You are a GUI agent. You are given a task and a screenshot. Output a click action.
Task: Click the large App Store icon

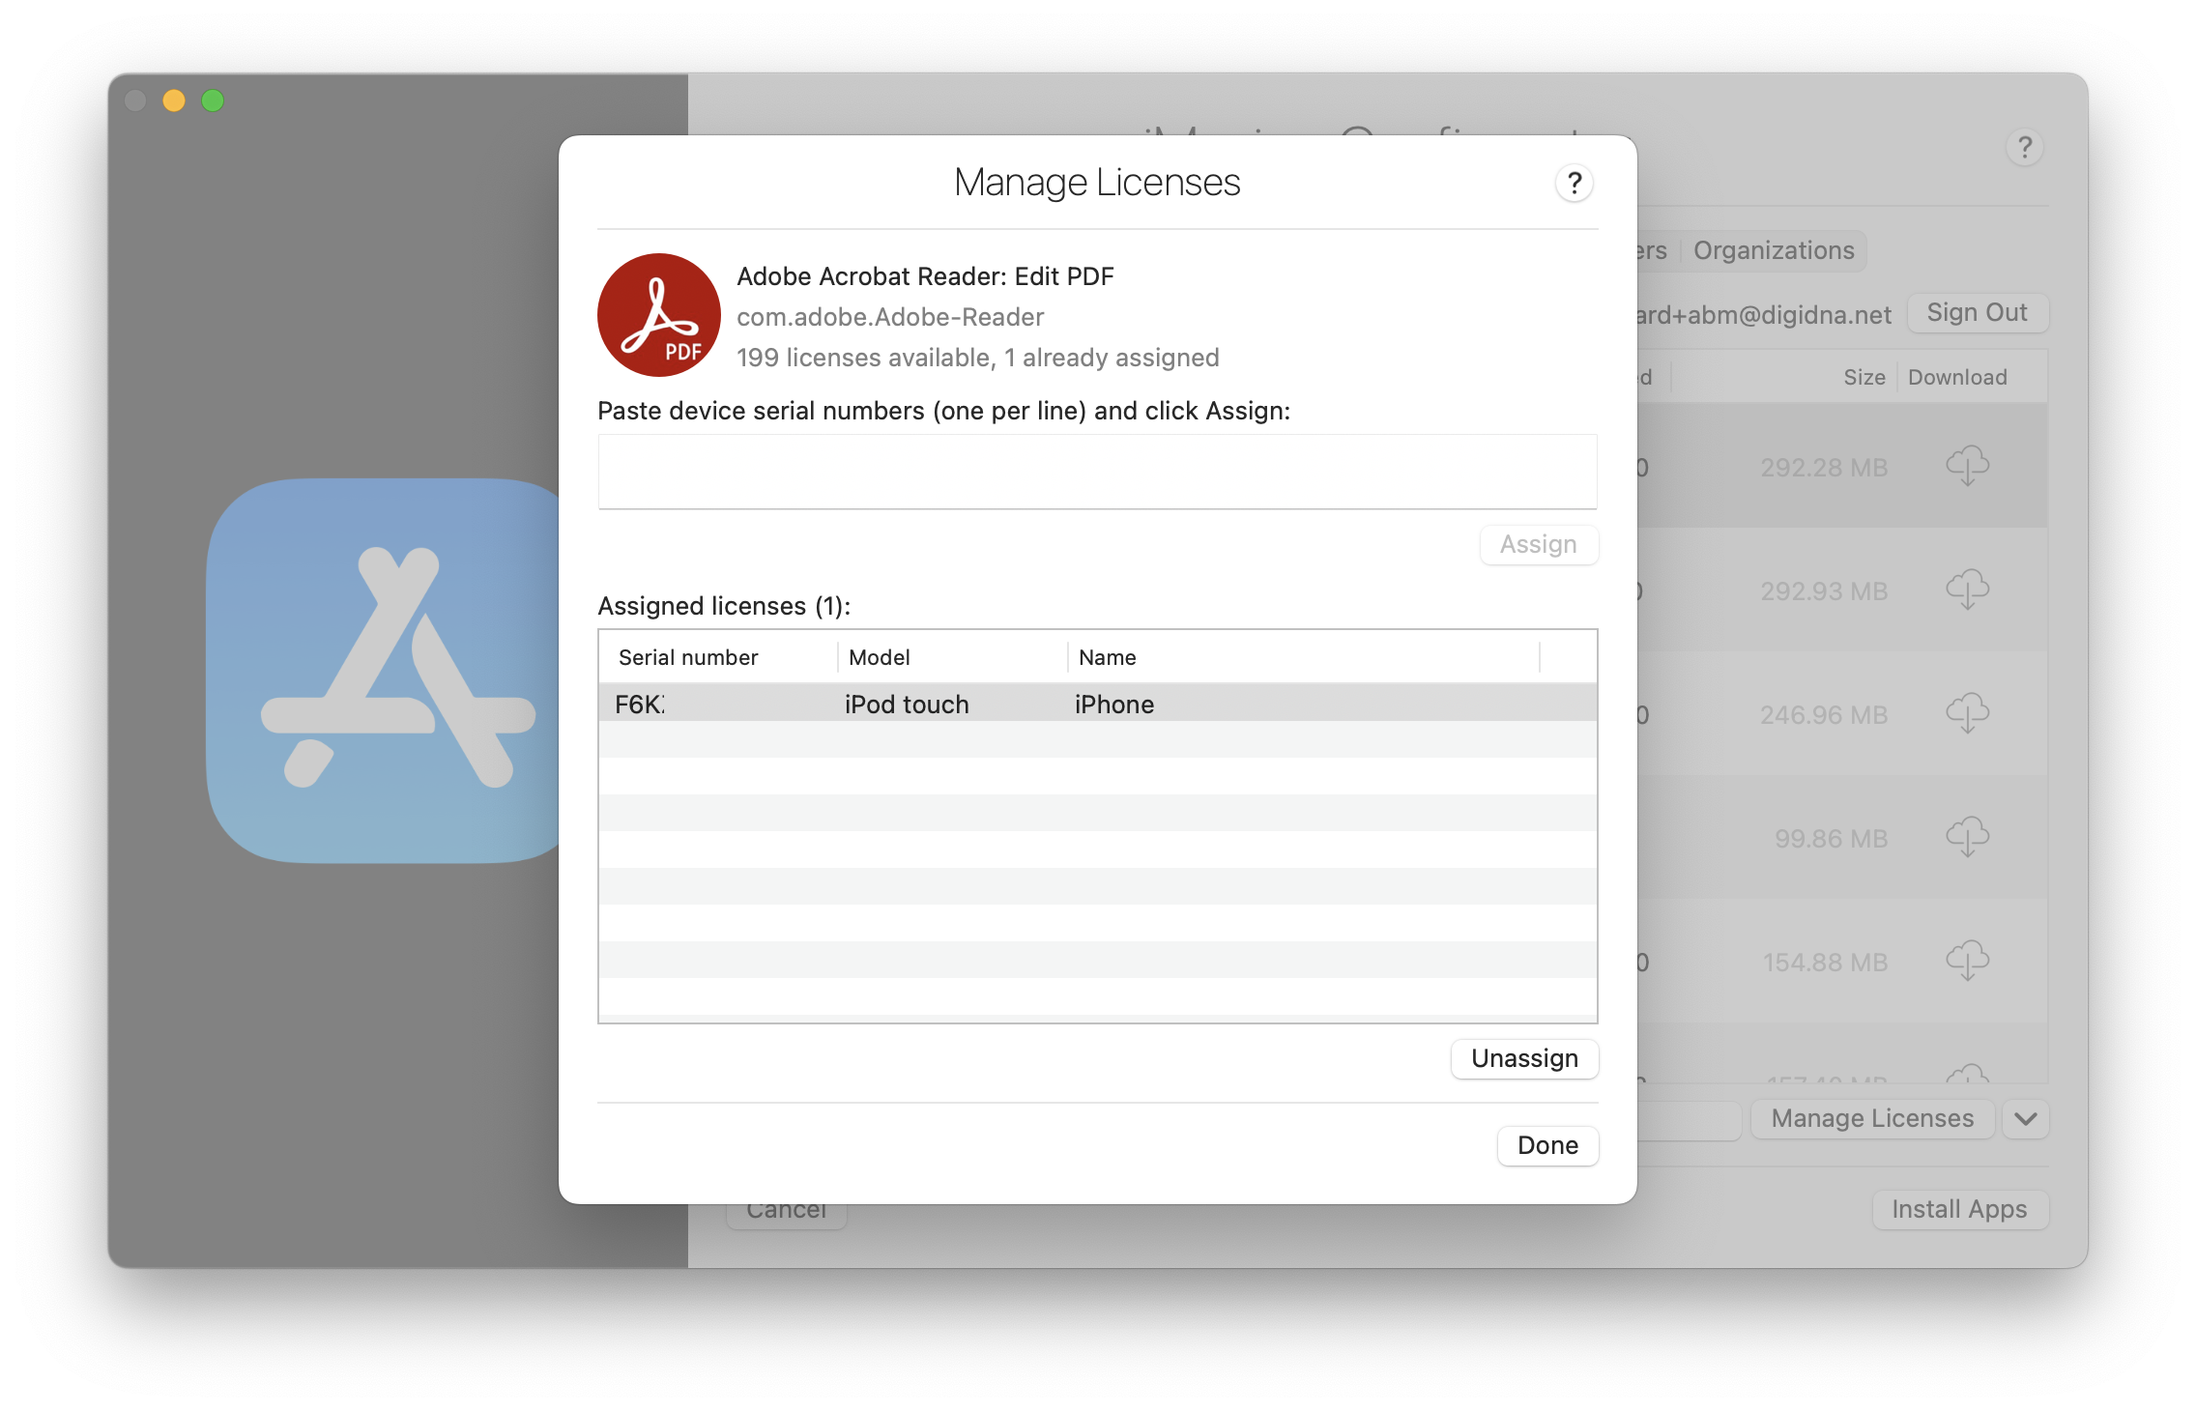[x=383, y=670]
